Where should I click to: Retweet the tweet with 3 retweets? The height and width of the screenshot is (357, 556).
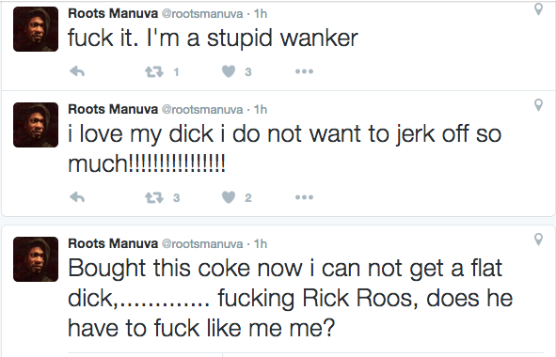pos(154,197)
